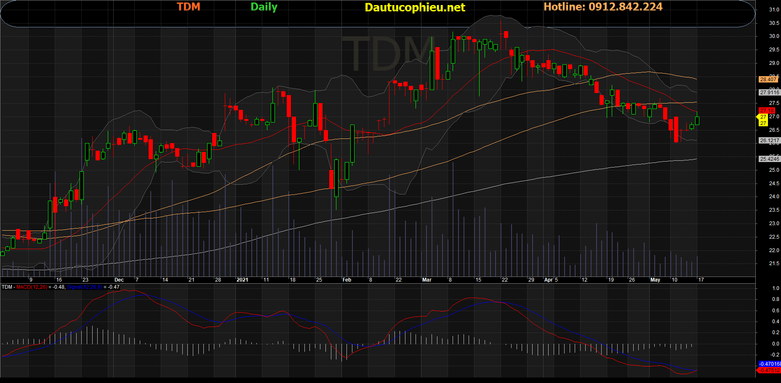Click the 30.0 price level on right axis
This screenshot has width=781, height=383.
pyautogui.click(x=774, y=36)
